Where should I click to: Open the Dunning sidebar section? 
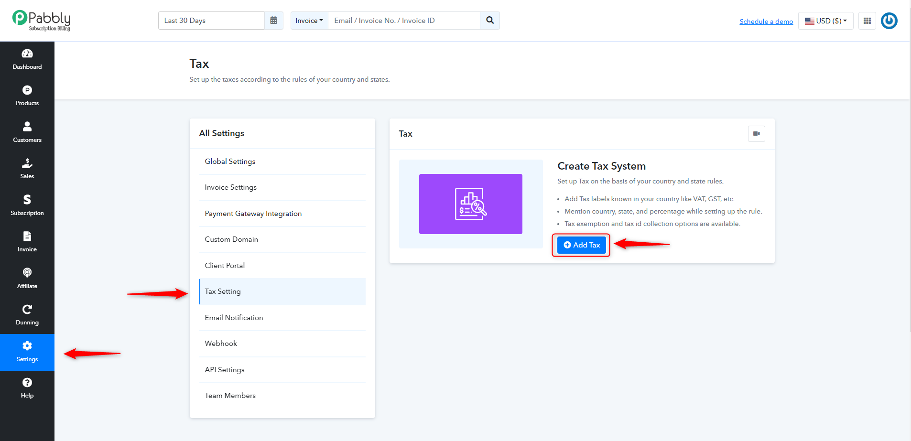[27, 315]
